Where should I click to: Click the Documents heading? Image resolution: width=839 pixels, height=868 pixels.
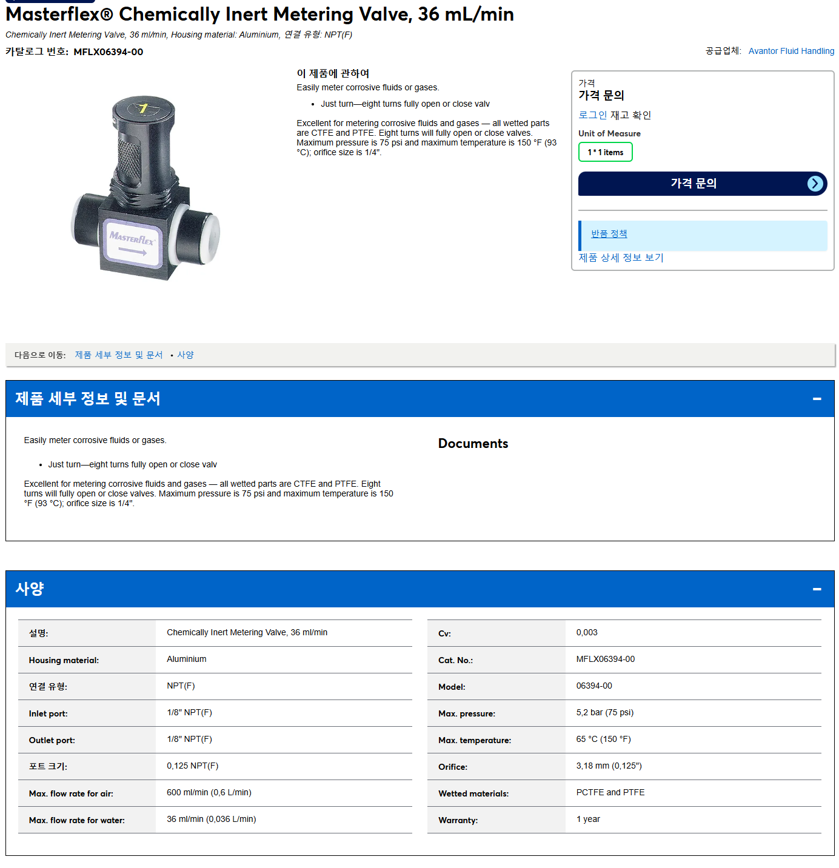coord(473,444)
